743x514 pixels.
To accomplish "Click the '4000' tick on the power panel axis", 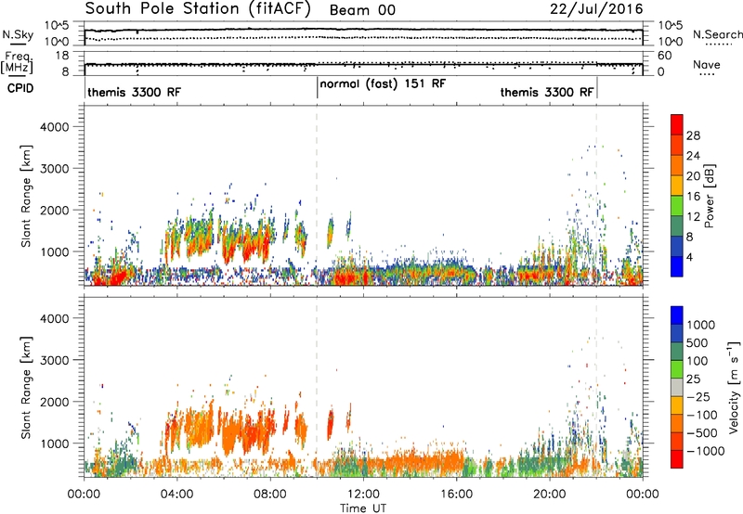I will tap(55, 127).
